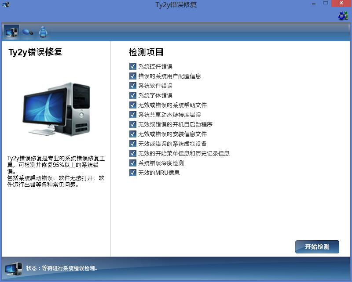352x282 pixels.
Task: Disable the 系统控件错误 checkbox
Action: click(x=132, y=66)
